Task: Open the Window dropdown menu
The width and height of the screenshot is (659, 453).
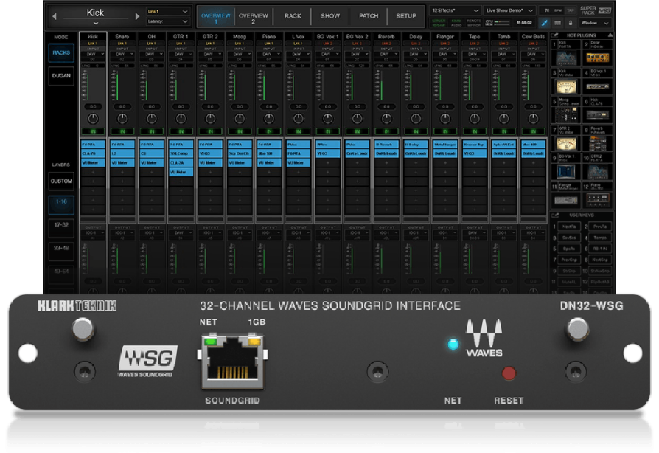Action: coord(595,23)
